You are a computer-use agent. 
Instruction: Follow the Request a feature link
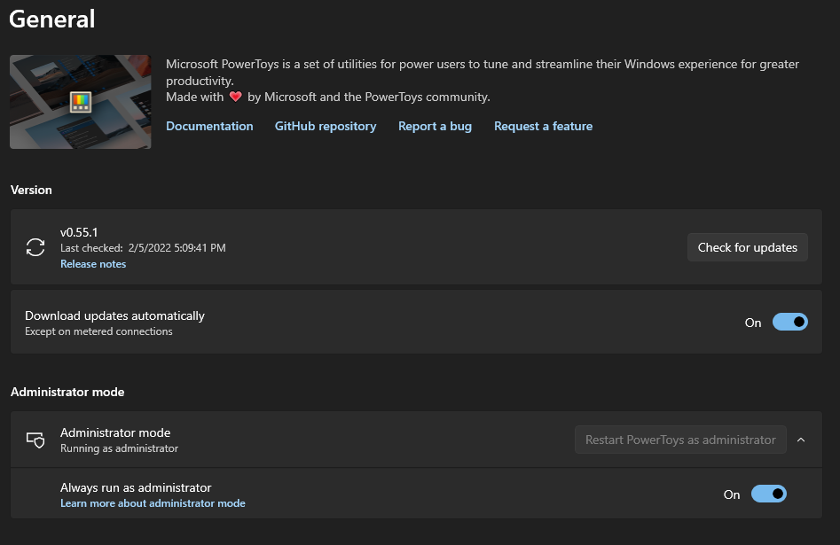(x=543, y=127)
